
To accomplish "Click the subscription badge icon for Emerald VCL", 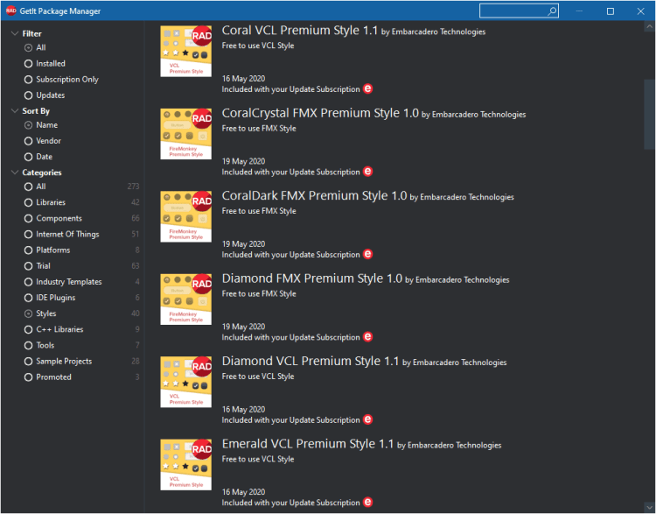I will (367, 502).
